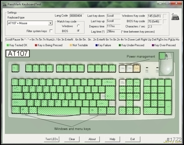This screenshot has height=145, width=184.
Task: Click the first power management key
Action: pos(122,68)
